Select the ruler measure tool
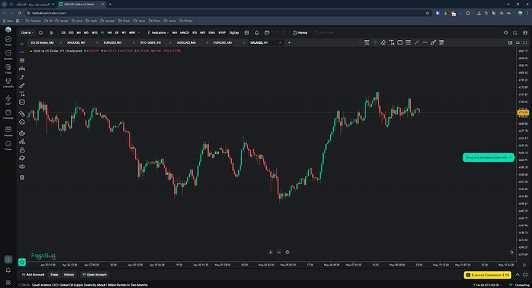The image size is (532, 288). pyautogui.click(x=22, y=113)
